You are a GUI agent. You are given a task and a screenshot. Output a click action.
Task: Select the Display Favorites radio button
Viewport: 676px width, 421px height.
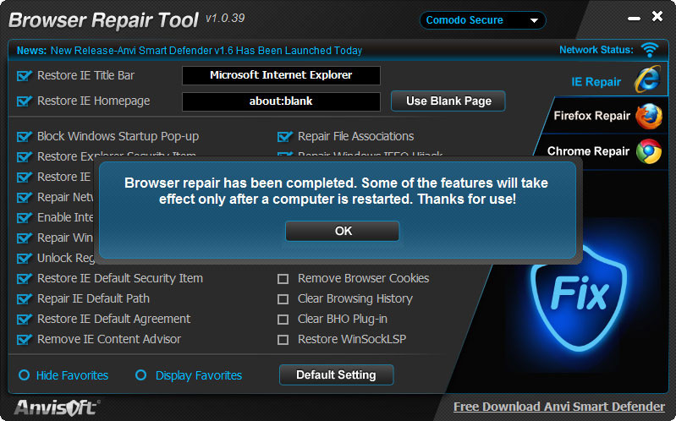(x=140, y=375)
